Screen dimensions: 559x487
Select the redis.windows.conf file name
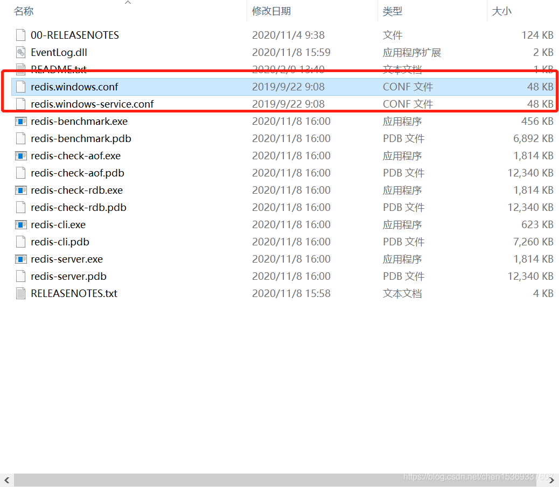[74, 87]
